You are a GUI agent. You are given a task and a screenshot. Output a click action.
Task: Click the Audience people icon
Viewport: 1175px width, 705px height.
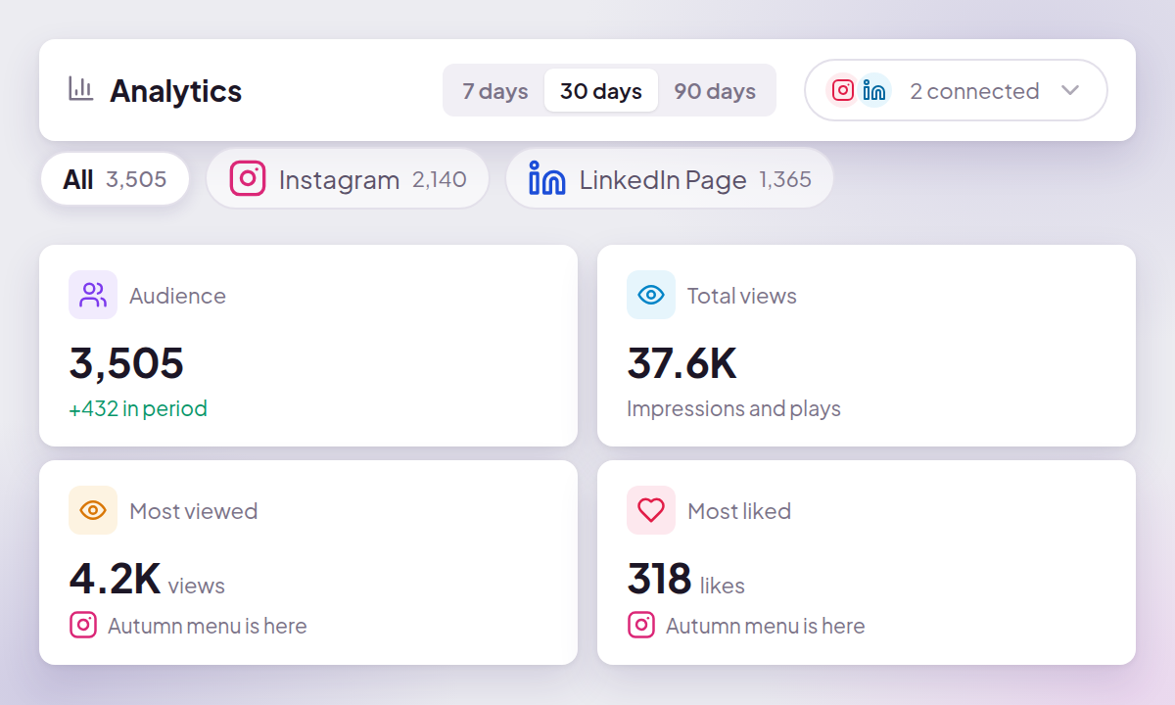pos(93,295)
